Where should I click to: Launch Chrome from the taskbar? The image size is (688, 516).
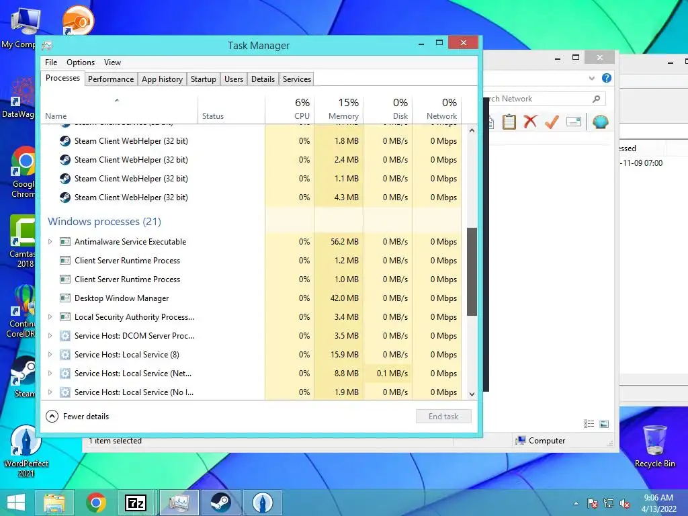point(95,503)
